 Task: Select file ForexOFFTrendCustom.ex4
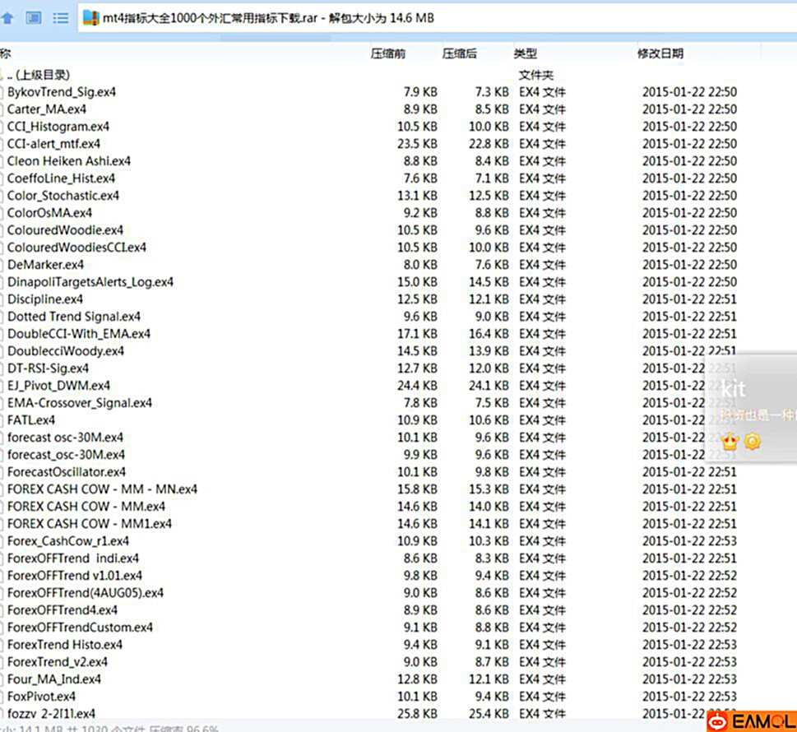(80, 628)
